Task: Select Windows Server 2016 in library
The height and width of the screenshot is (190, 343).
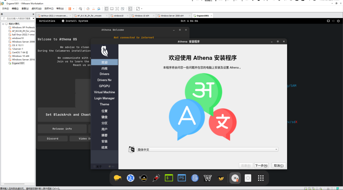Action: click(x=22, y=60)
